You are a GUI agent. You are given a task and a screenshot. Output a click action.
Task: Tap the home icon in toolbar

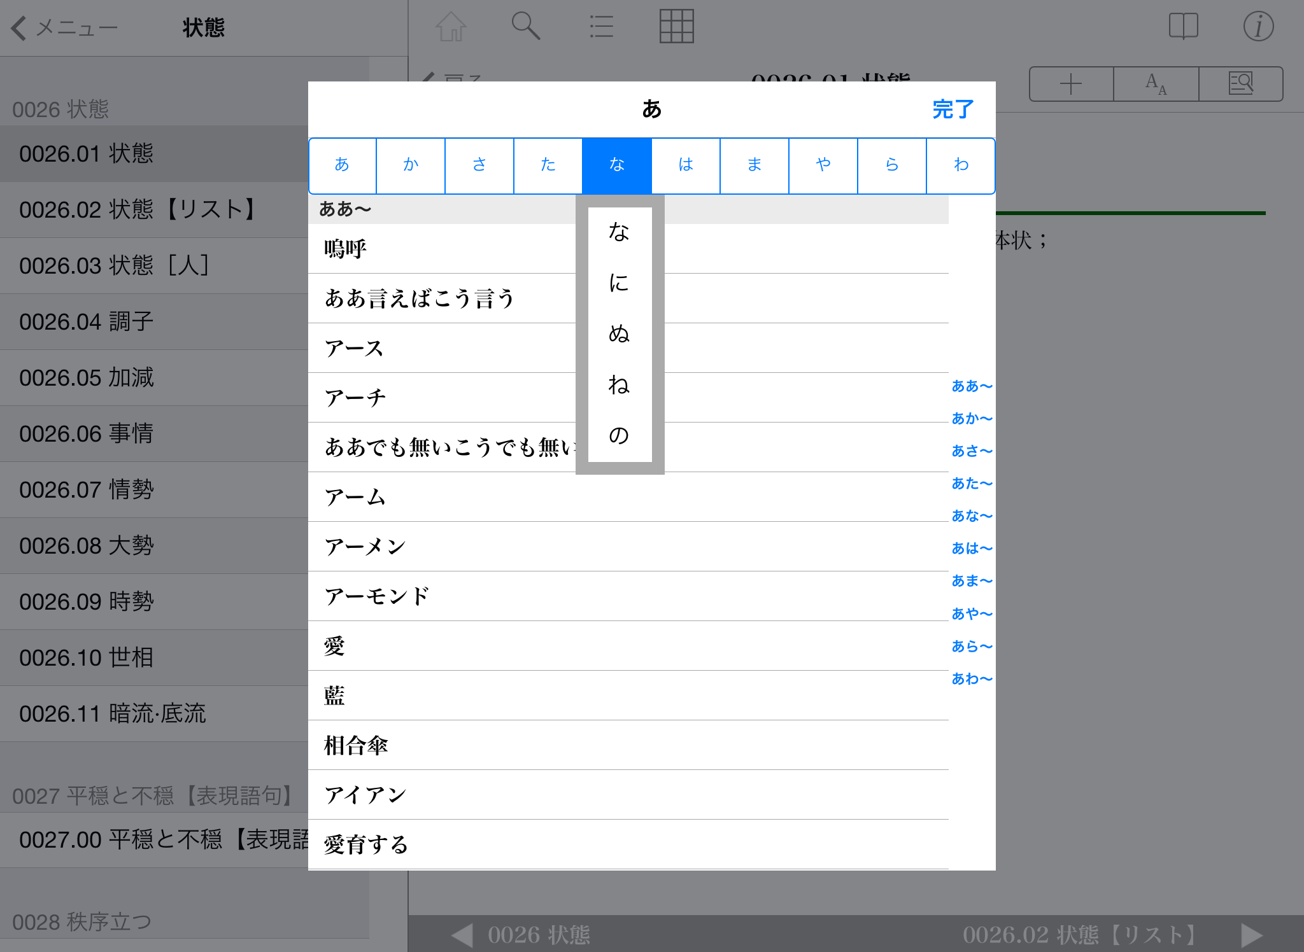pyautogui.click(x=451, y=27)
